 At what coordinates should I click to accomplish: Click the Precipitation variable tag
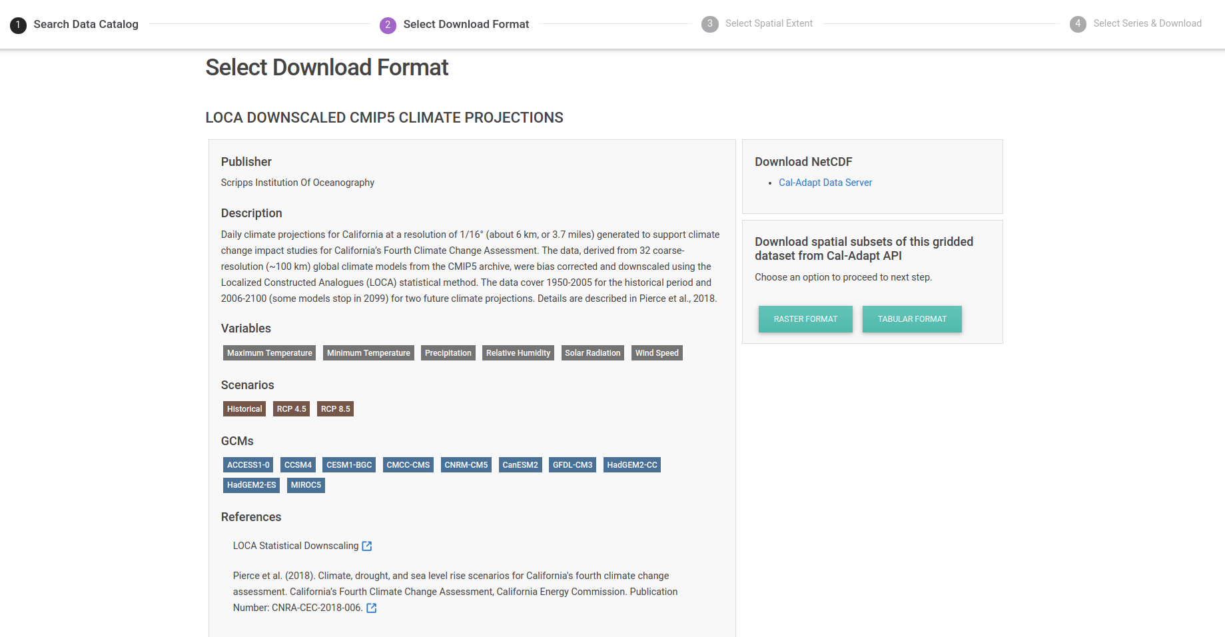(x=448, y=353)
